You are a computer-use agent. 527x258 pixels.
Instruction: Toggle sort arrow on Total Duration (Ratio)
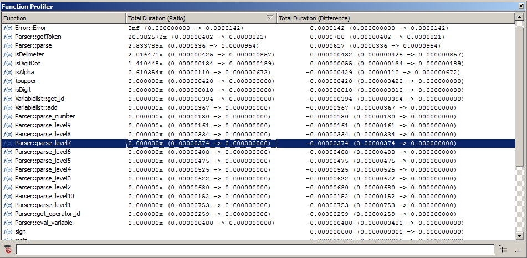(270, 18)
